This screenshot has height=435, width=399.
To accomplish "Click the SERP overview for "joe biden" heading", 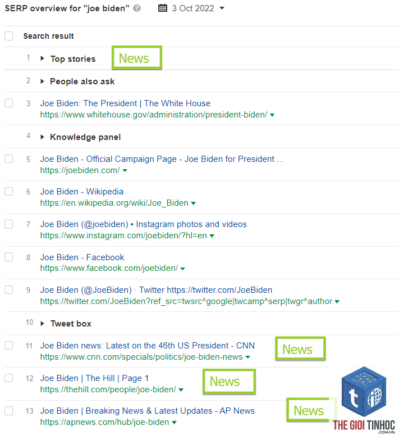I will click(x=67, y=8).
